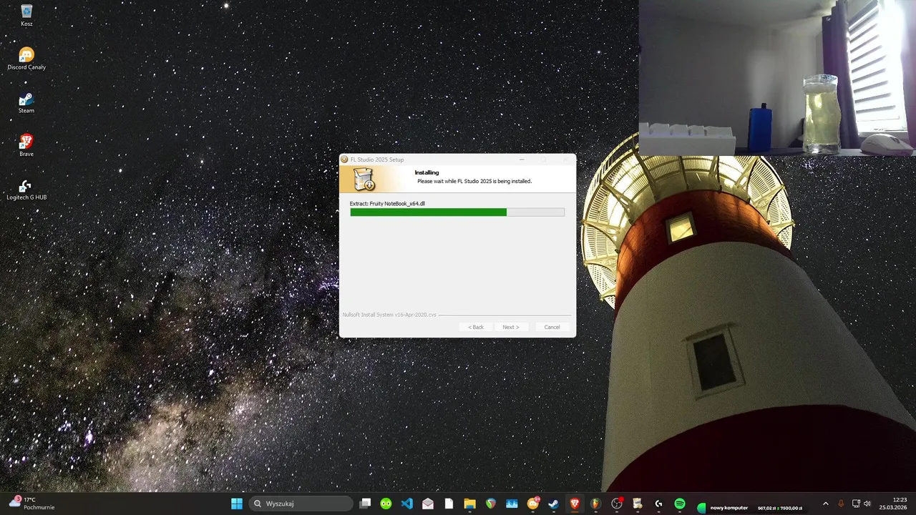Click the installer box icon in setup header
Viewport: 916px width, 515px height.
pos(364,180)
